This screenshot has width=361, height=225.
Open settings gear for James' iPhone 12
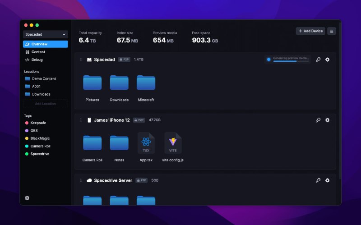(x=327, y=120)
